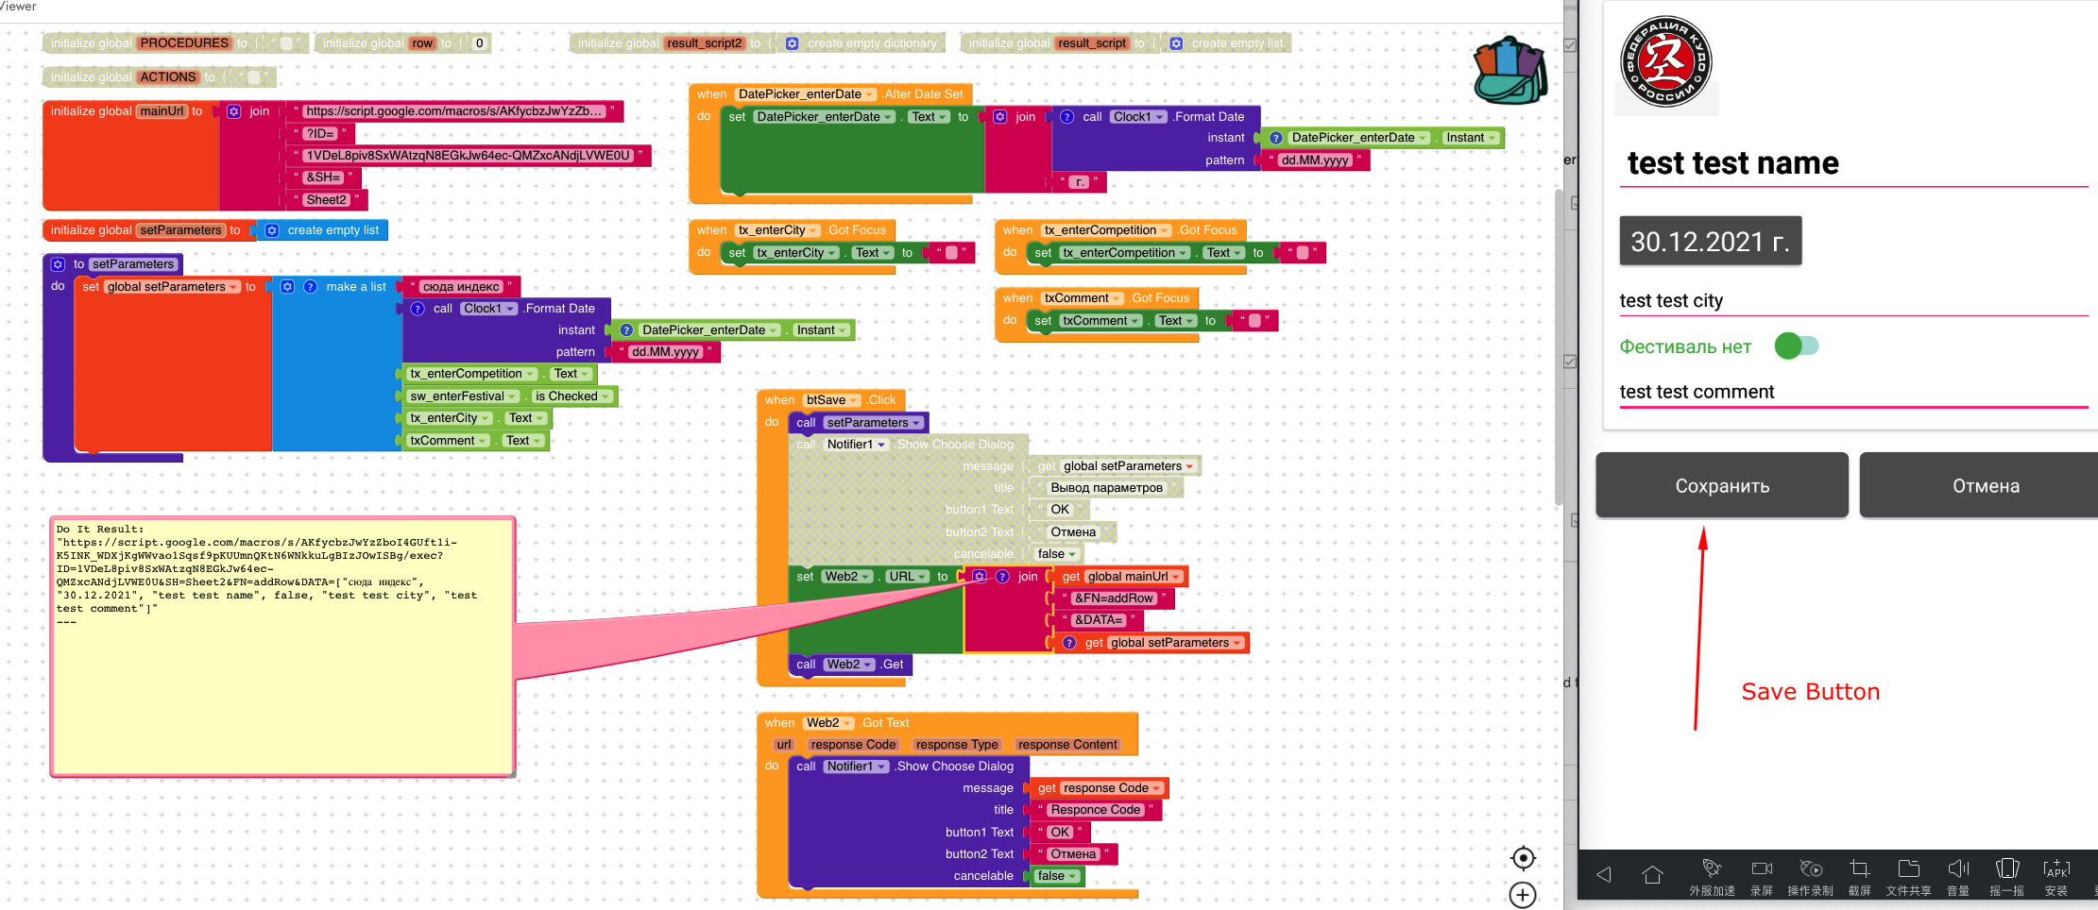The width and height of the screenshot is (2098, 910).
Task: Click the federation logo image in emulator
Action: (1666, 62)
